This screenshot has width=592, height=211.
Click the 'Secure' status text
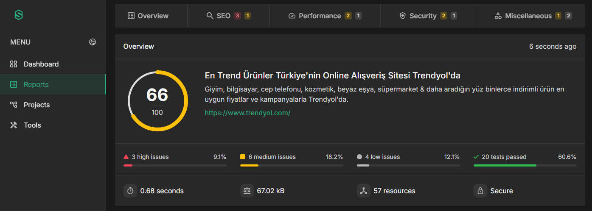[x=502, y=191]
